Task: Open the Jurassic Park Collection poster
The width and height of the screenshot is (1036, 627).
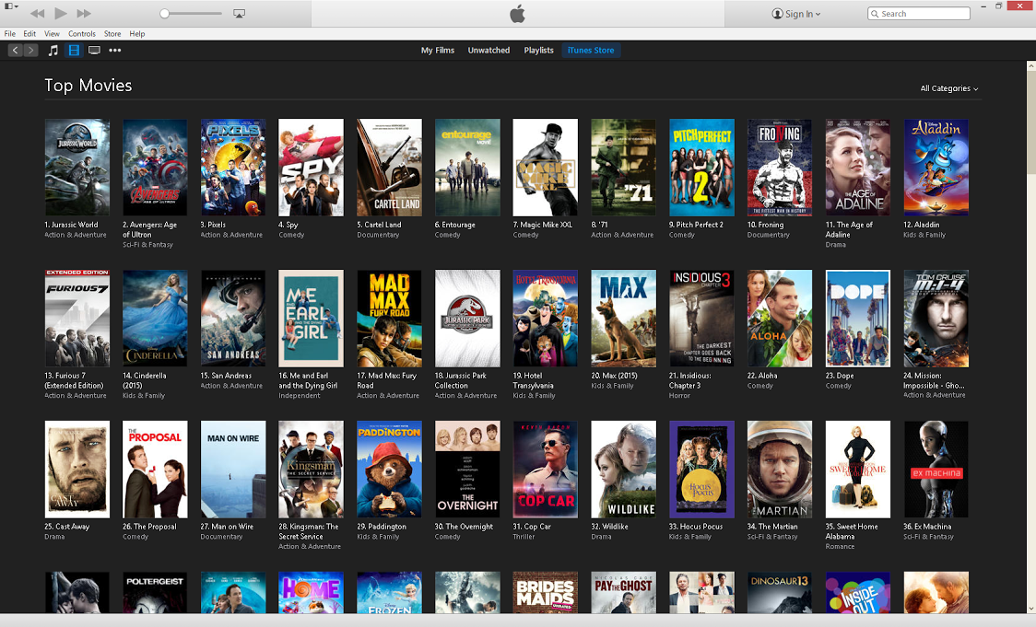Action: [467, 319]
